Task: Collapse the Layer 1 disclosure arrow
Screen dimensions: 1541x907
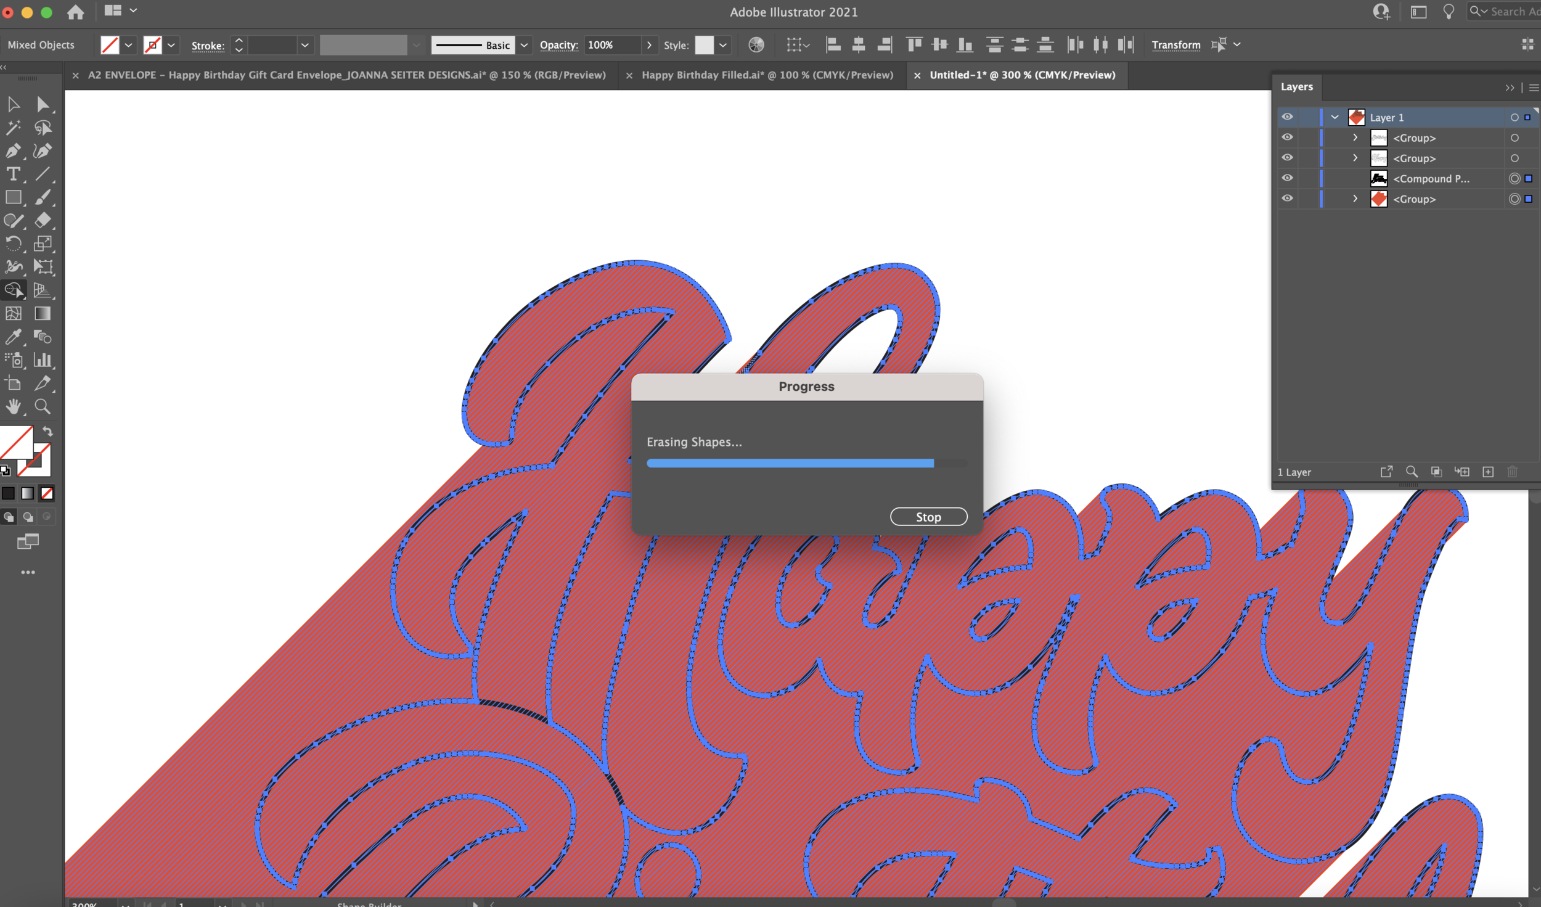Action: [x=1335, y=117]
